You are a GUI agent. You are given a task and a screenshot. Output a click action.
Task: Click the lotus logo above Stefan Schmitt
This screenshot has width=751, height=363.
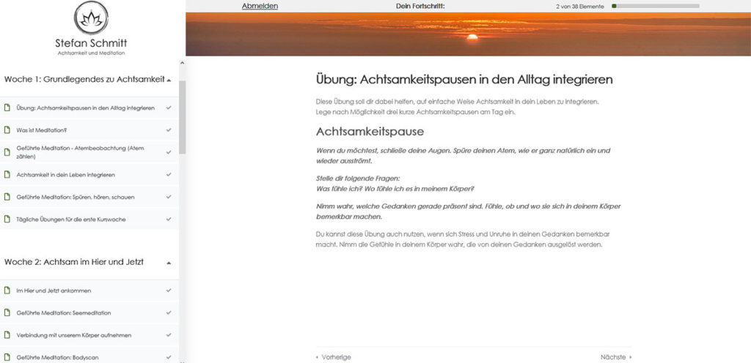pos(91,18)
